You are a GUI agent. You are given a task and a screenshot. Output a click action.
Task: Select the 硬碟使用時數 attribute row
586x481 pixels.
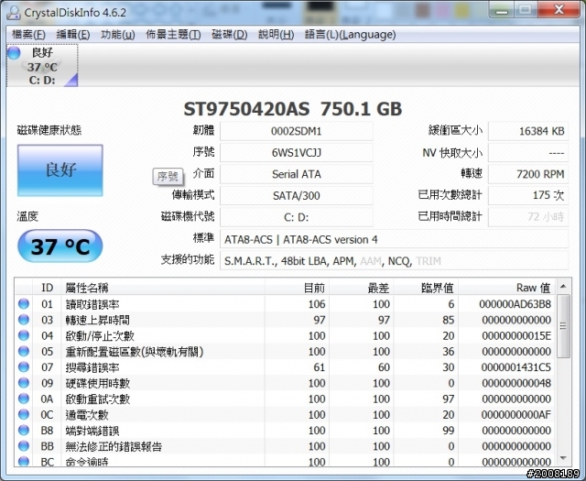point(286,383)
